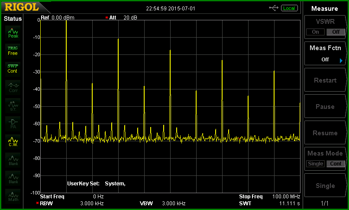Select the S.T. signal track icon

[x=13, y=105]
